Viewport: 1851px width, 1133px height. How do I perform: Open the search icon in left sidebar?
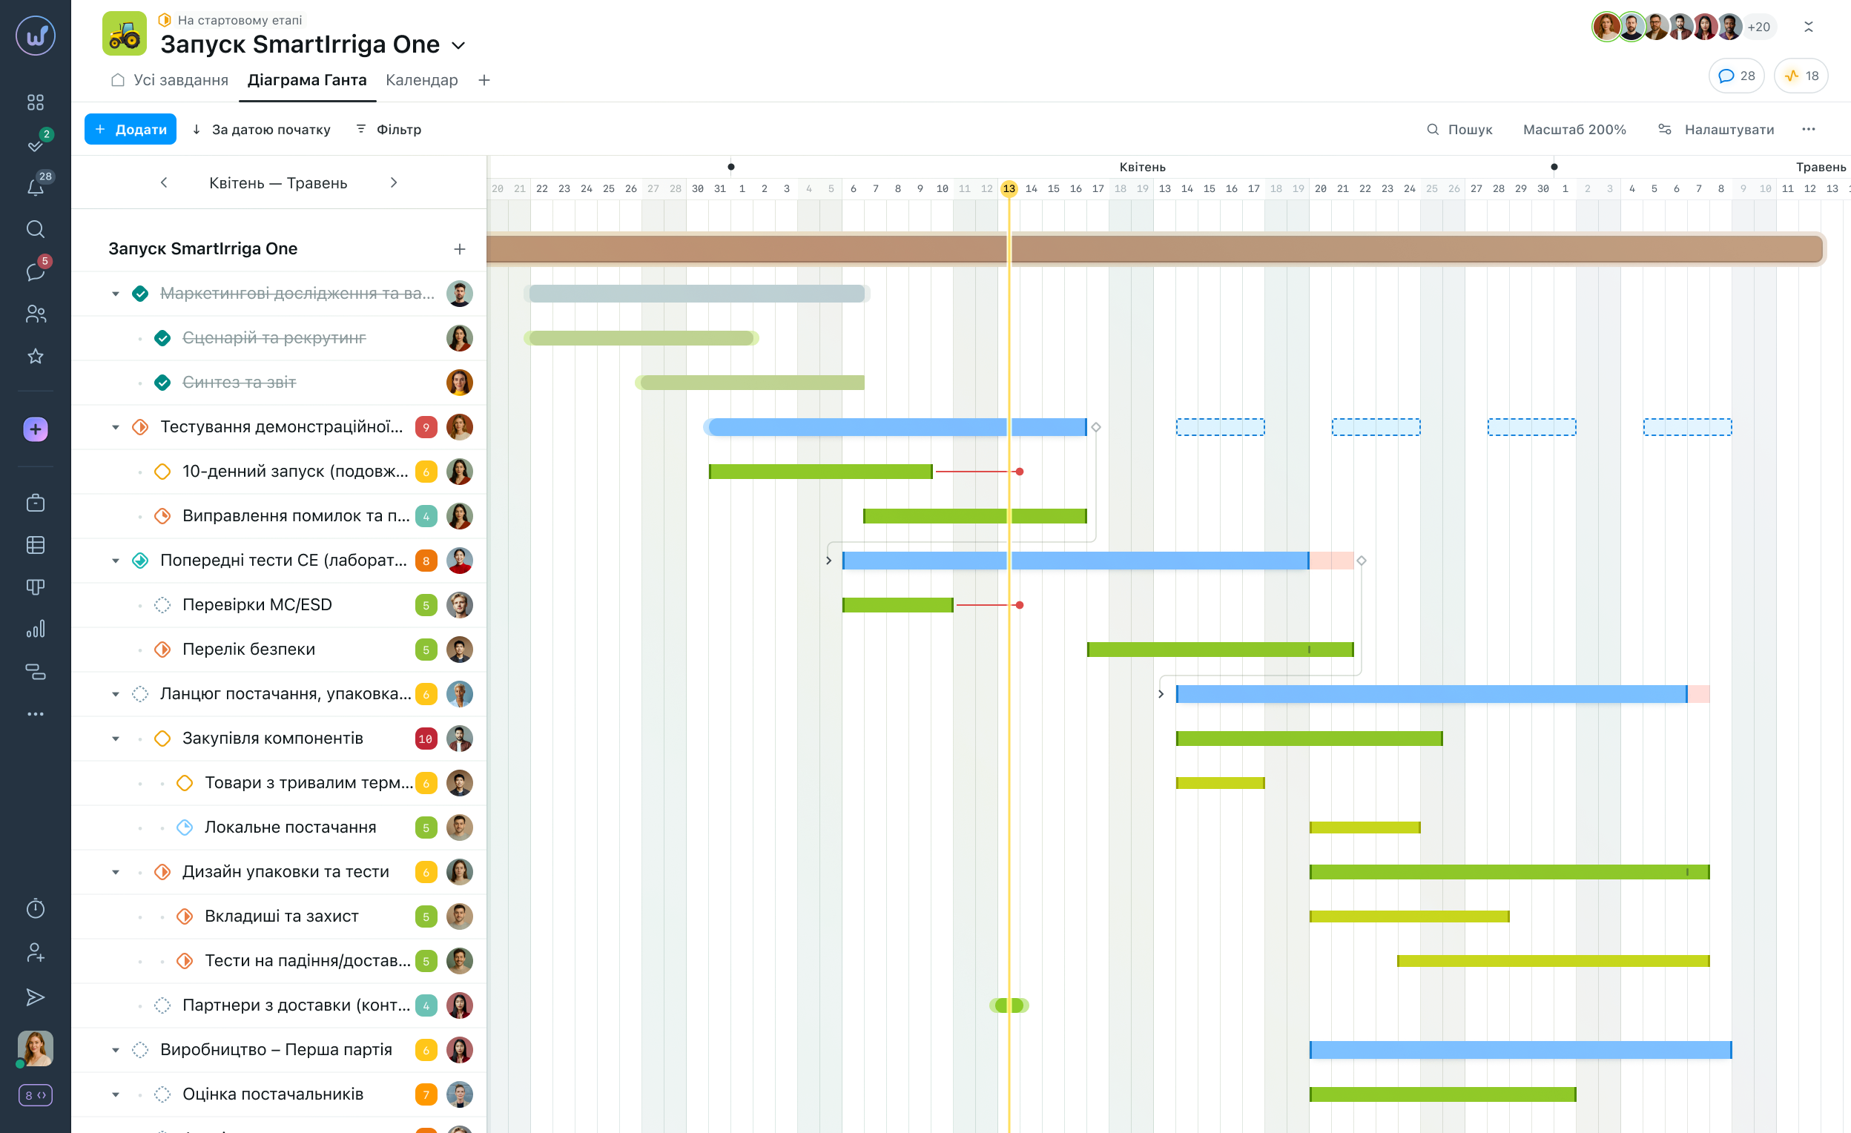click(x=36, y=229)
